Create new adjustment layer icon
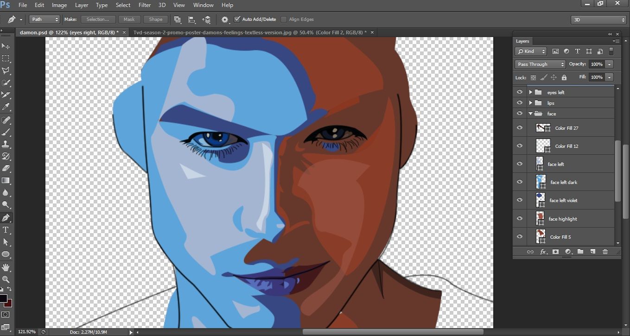The width and height of the screenshot is (630, 336). coord(568,252)
